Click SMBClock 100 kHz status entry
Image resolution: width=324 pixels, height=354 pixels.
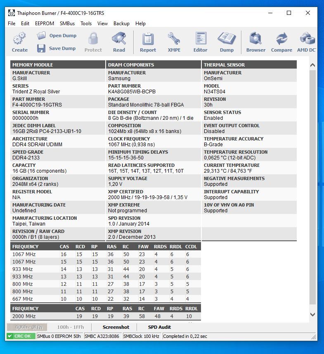[x=141, y=336]
